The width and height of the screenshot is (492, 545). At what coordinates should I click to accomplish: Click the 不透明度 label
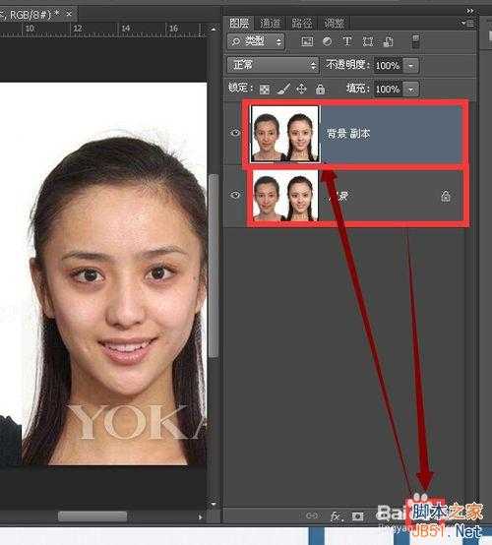(x=347, y=65)
